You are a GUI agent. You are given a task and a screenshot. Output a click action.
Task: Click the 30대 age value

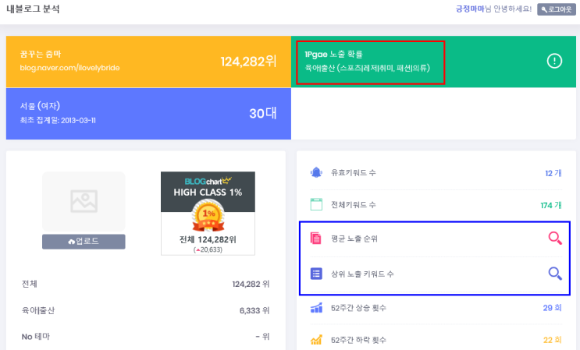pyautogui.click(x=262, y=113)
